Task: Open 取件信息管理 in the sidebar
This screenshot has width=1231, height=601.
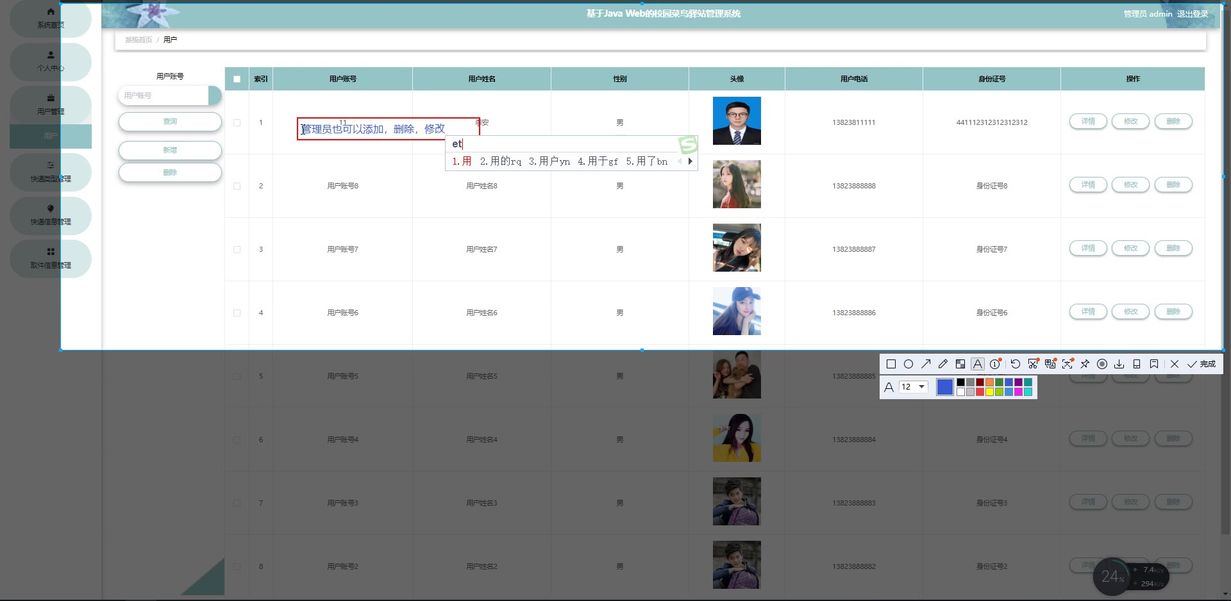Action: (51, 258)
